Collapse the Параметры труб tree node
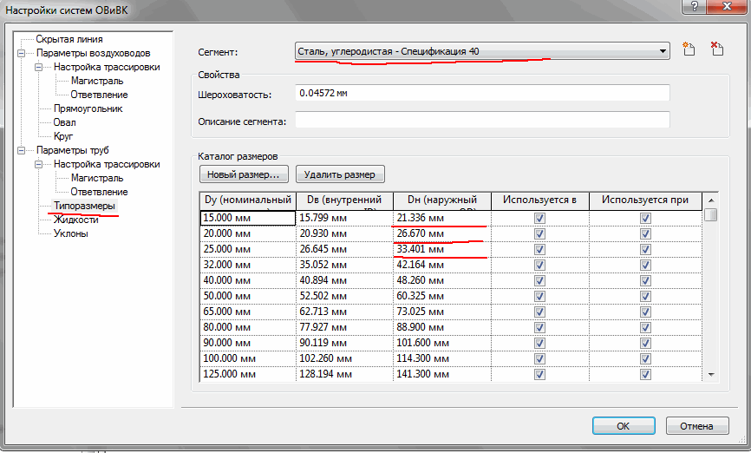The height and width of the screenshot is (453, 751). pyautogui.click(x=22, y=150)
